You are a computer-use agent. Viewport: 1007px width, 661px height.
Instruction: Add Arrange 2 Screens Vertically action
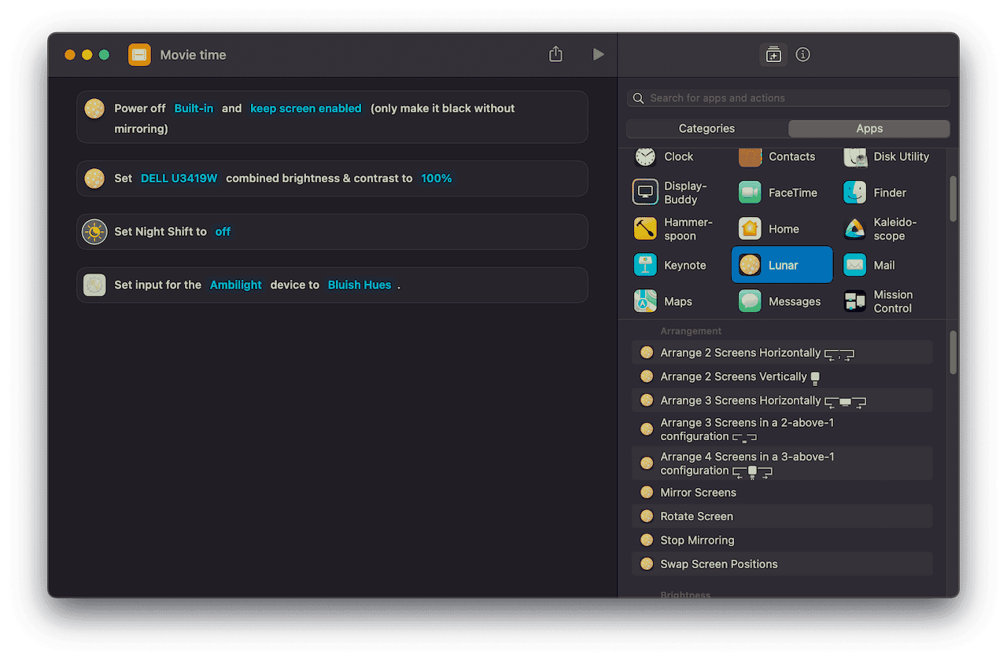782,376
